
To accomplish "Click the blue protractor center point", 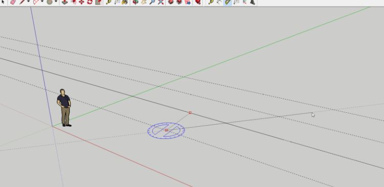I will (x=166, y=130).
